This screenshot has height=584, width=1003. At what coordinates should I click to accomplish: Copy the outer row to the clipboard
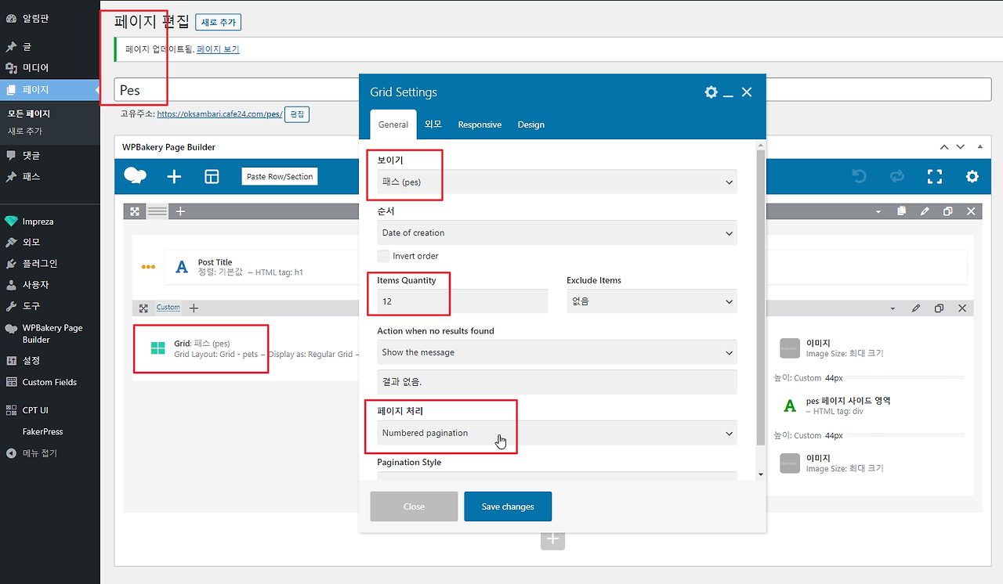(x=902, y=211)
